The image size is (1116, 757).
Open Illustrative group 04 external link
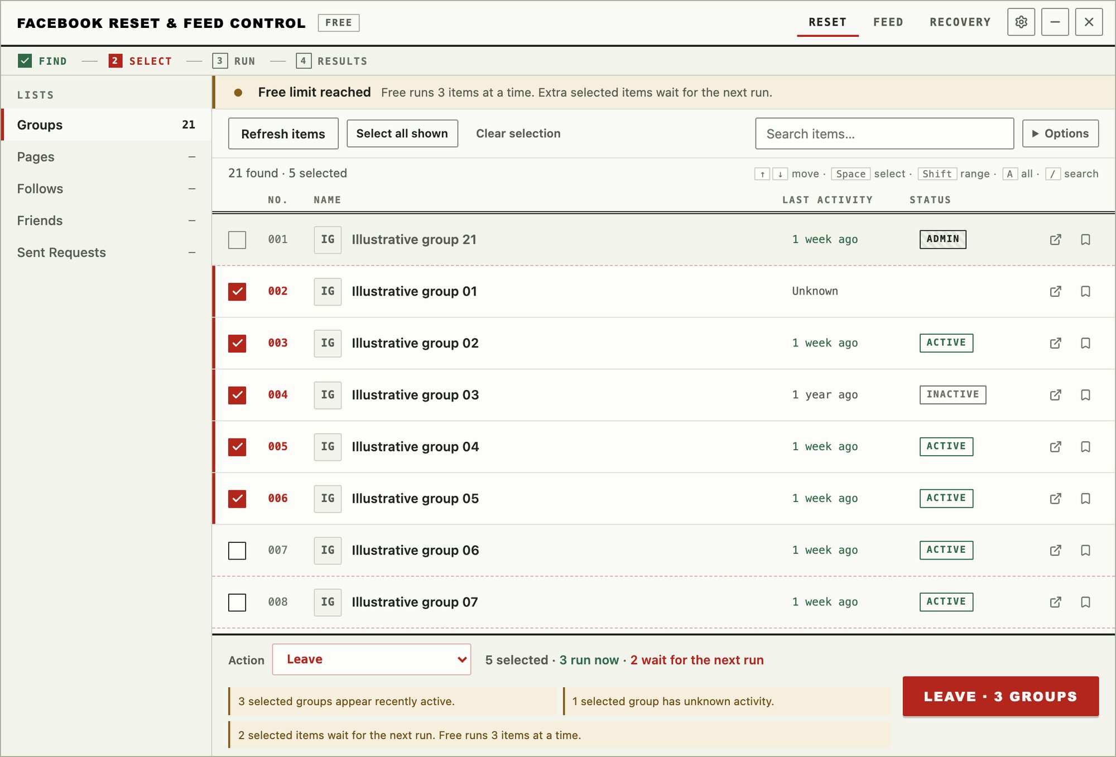click(1055, 447)
